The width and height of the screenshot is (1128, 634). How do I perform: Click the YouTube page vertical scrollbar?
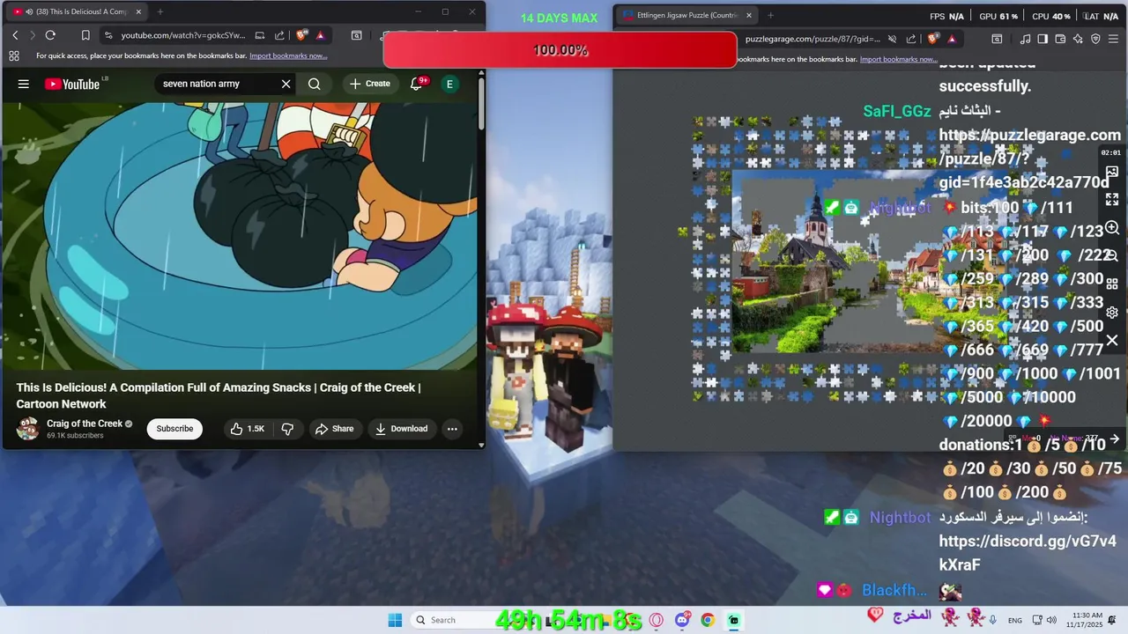coord(481,106)
